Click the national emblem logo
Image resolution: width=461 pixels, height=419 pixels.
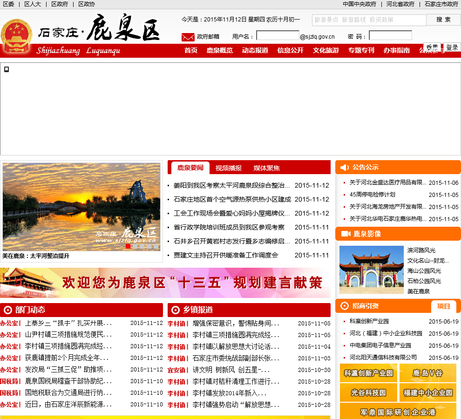tap(16, 36)
